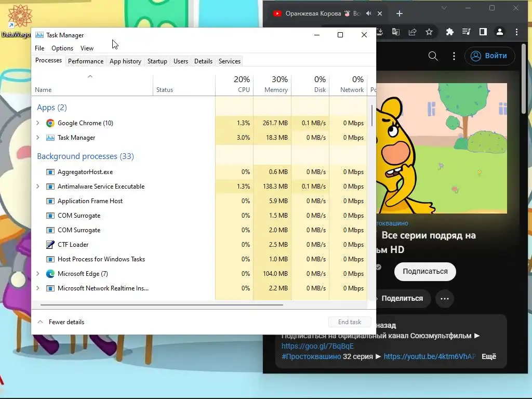Screen dimensions: 532x399
Task: Switch to the Users tab
Action: point(180,61)
